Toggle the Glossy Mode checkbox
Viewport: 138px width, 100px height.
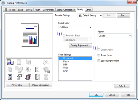[x=99, y=50]
